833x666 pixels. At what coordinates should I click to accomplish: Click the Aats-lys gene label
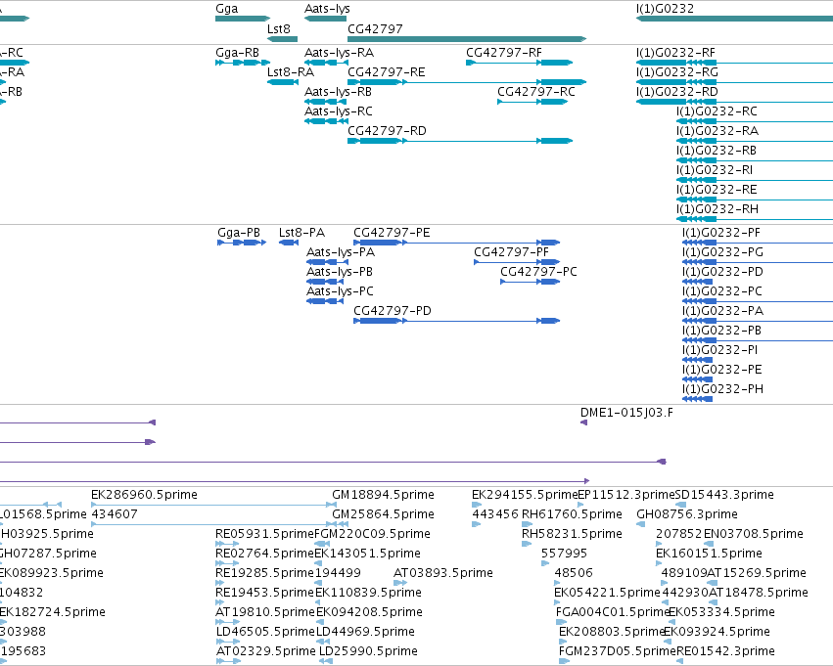[x=327, y=9]
